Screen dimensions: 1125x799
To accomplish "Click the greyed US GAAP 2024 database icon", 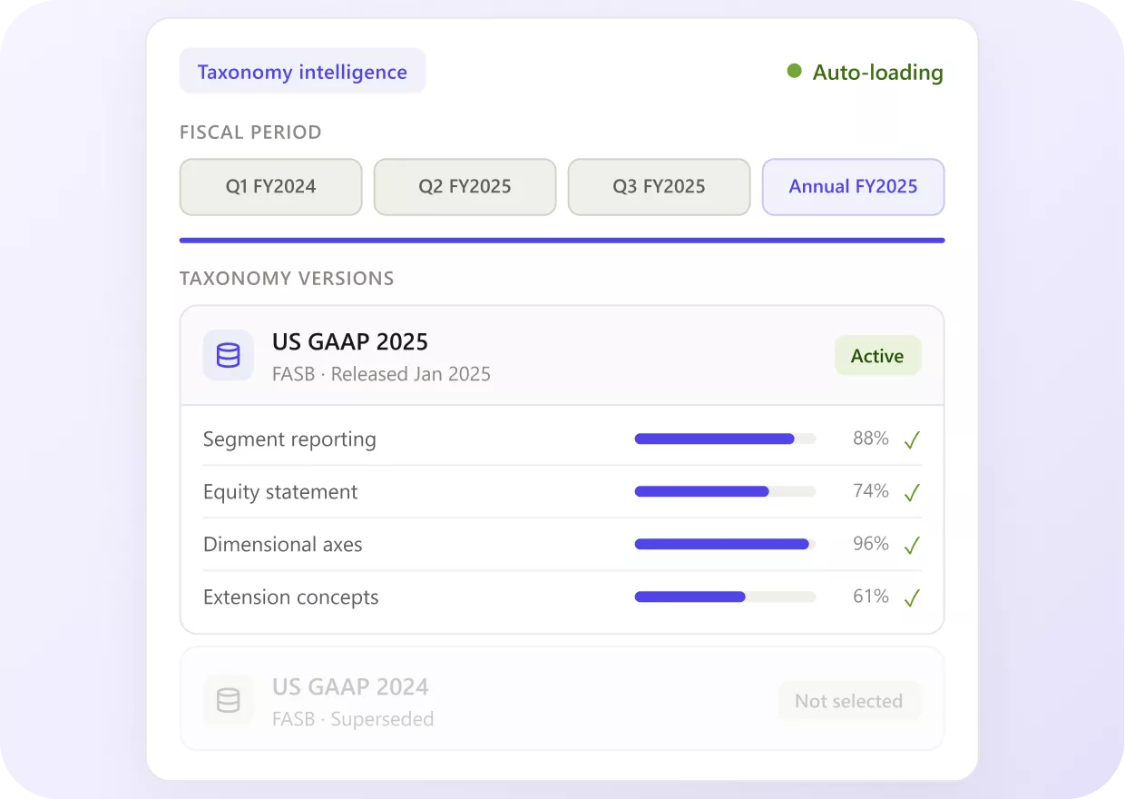I will coord(229,700).
